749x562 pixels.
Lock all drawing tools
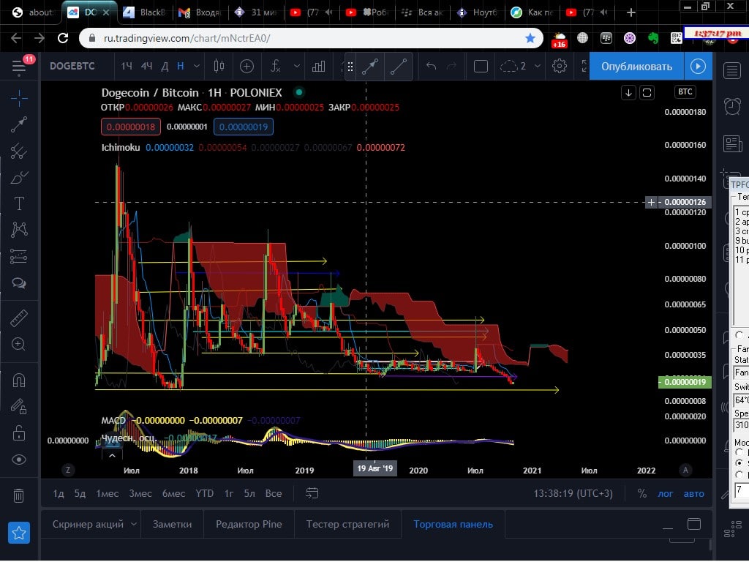[x=19, y=433]
